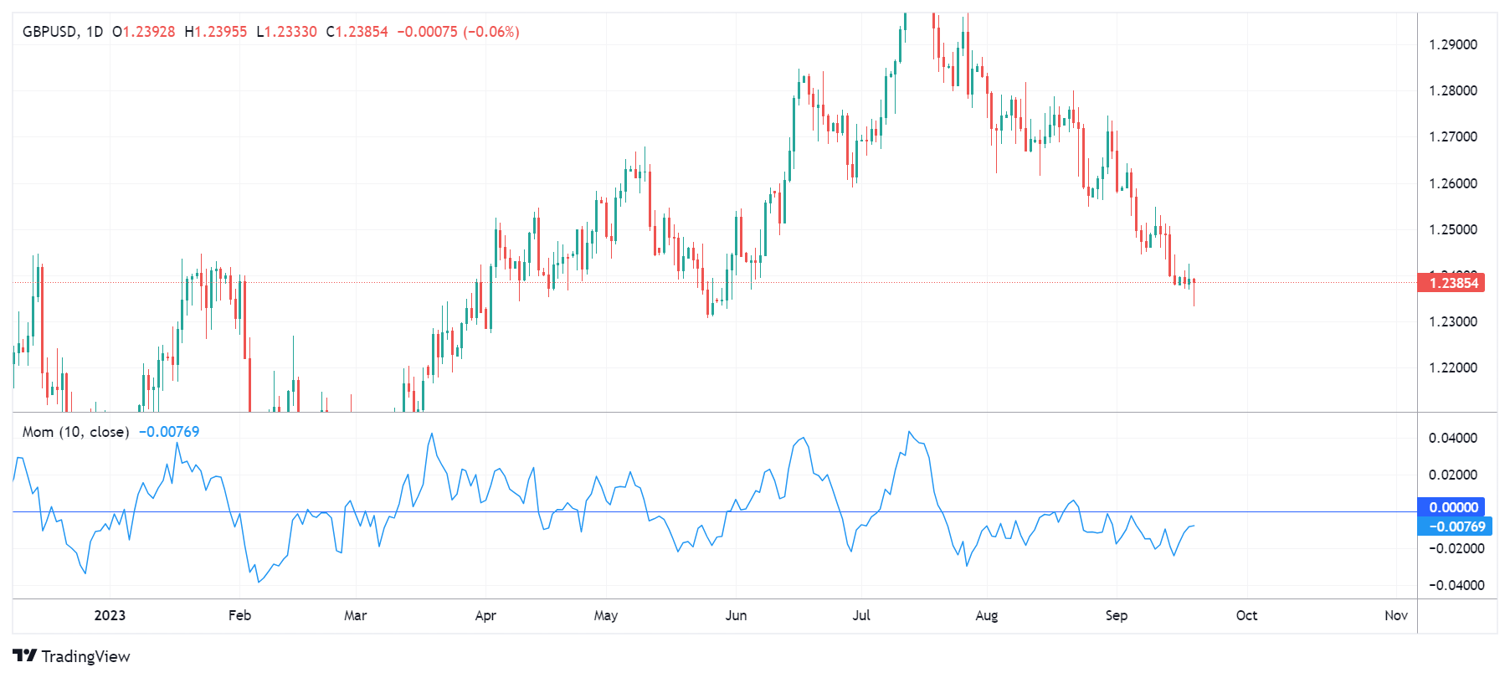The image size is (1510, 678).
Task: Click the 1.23000 price axis label
Action: point(1453,321)
